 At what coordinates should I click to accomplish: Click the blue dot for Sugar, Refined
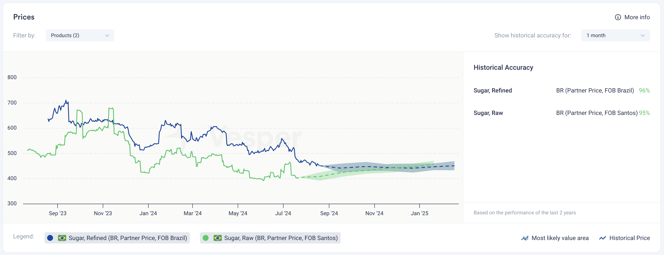point(50,238)
